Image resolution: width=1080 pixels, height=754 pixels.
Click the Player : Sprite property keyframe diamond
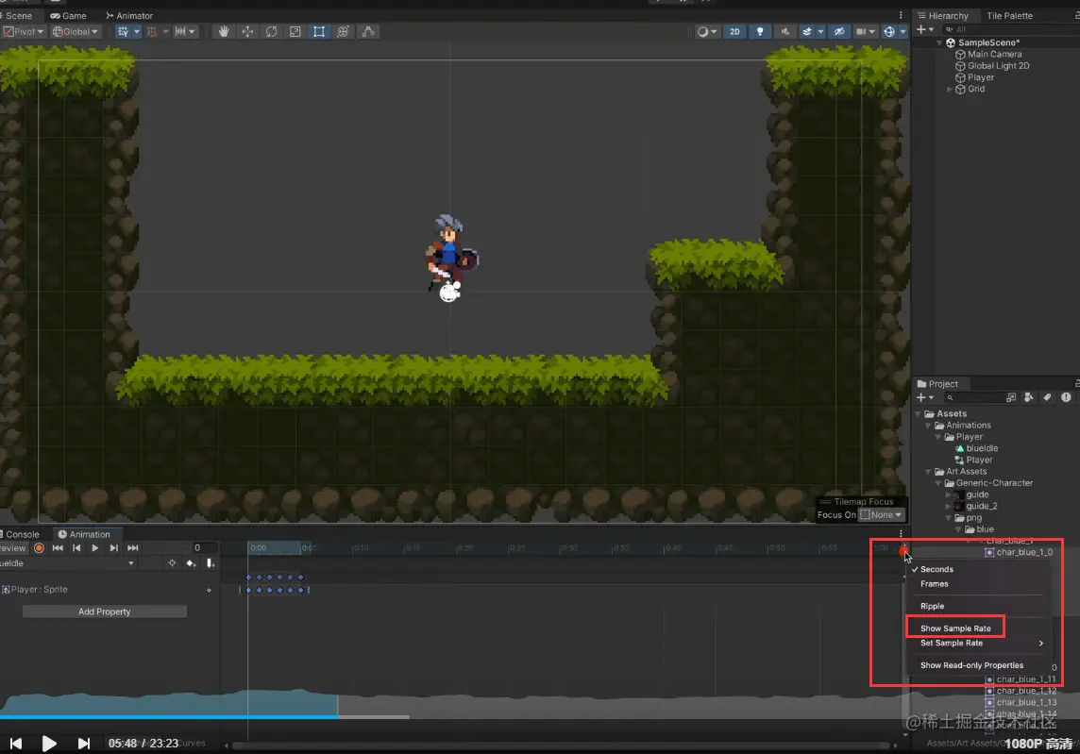tap(209, 590)
